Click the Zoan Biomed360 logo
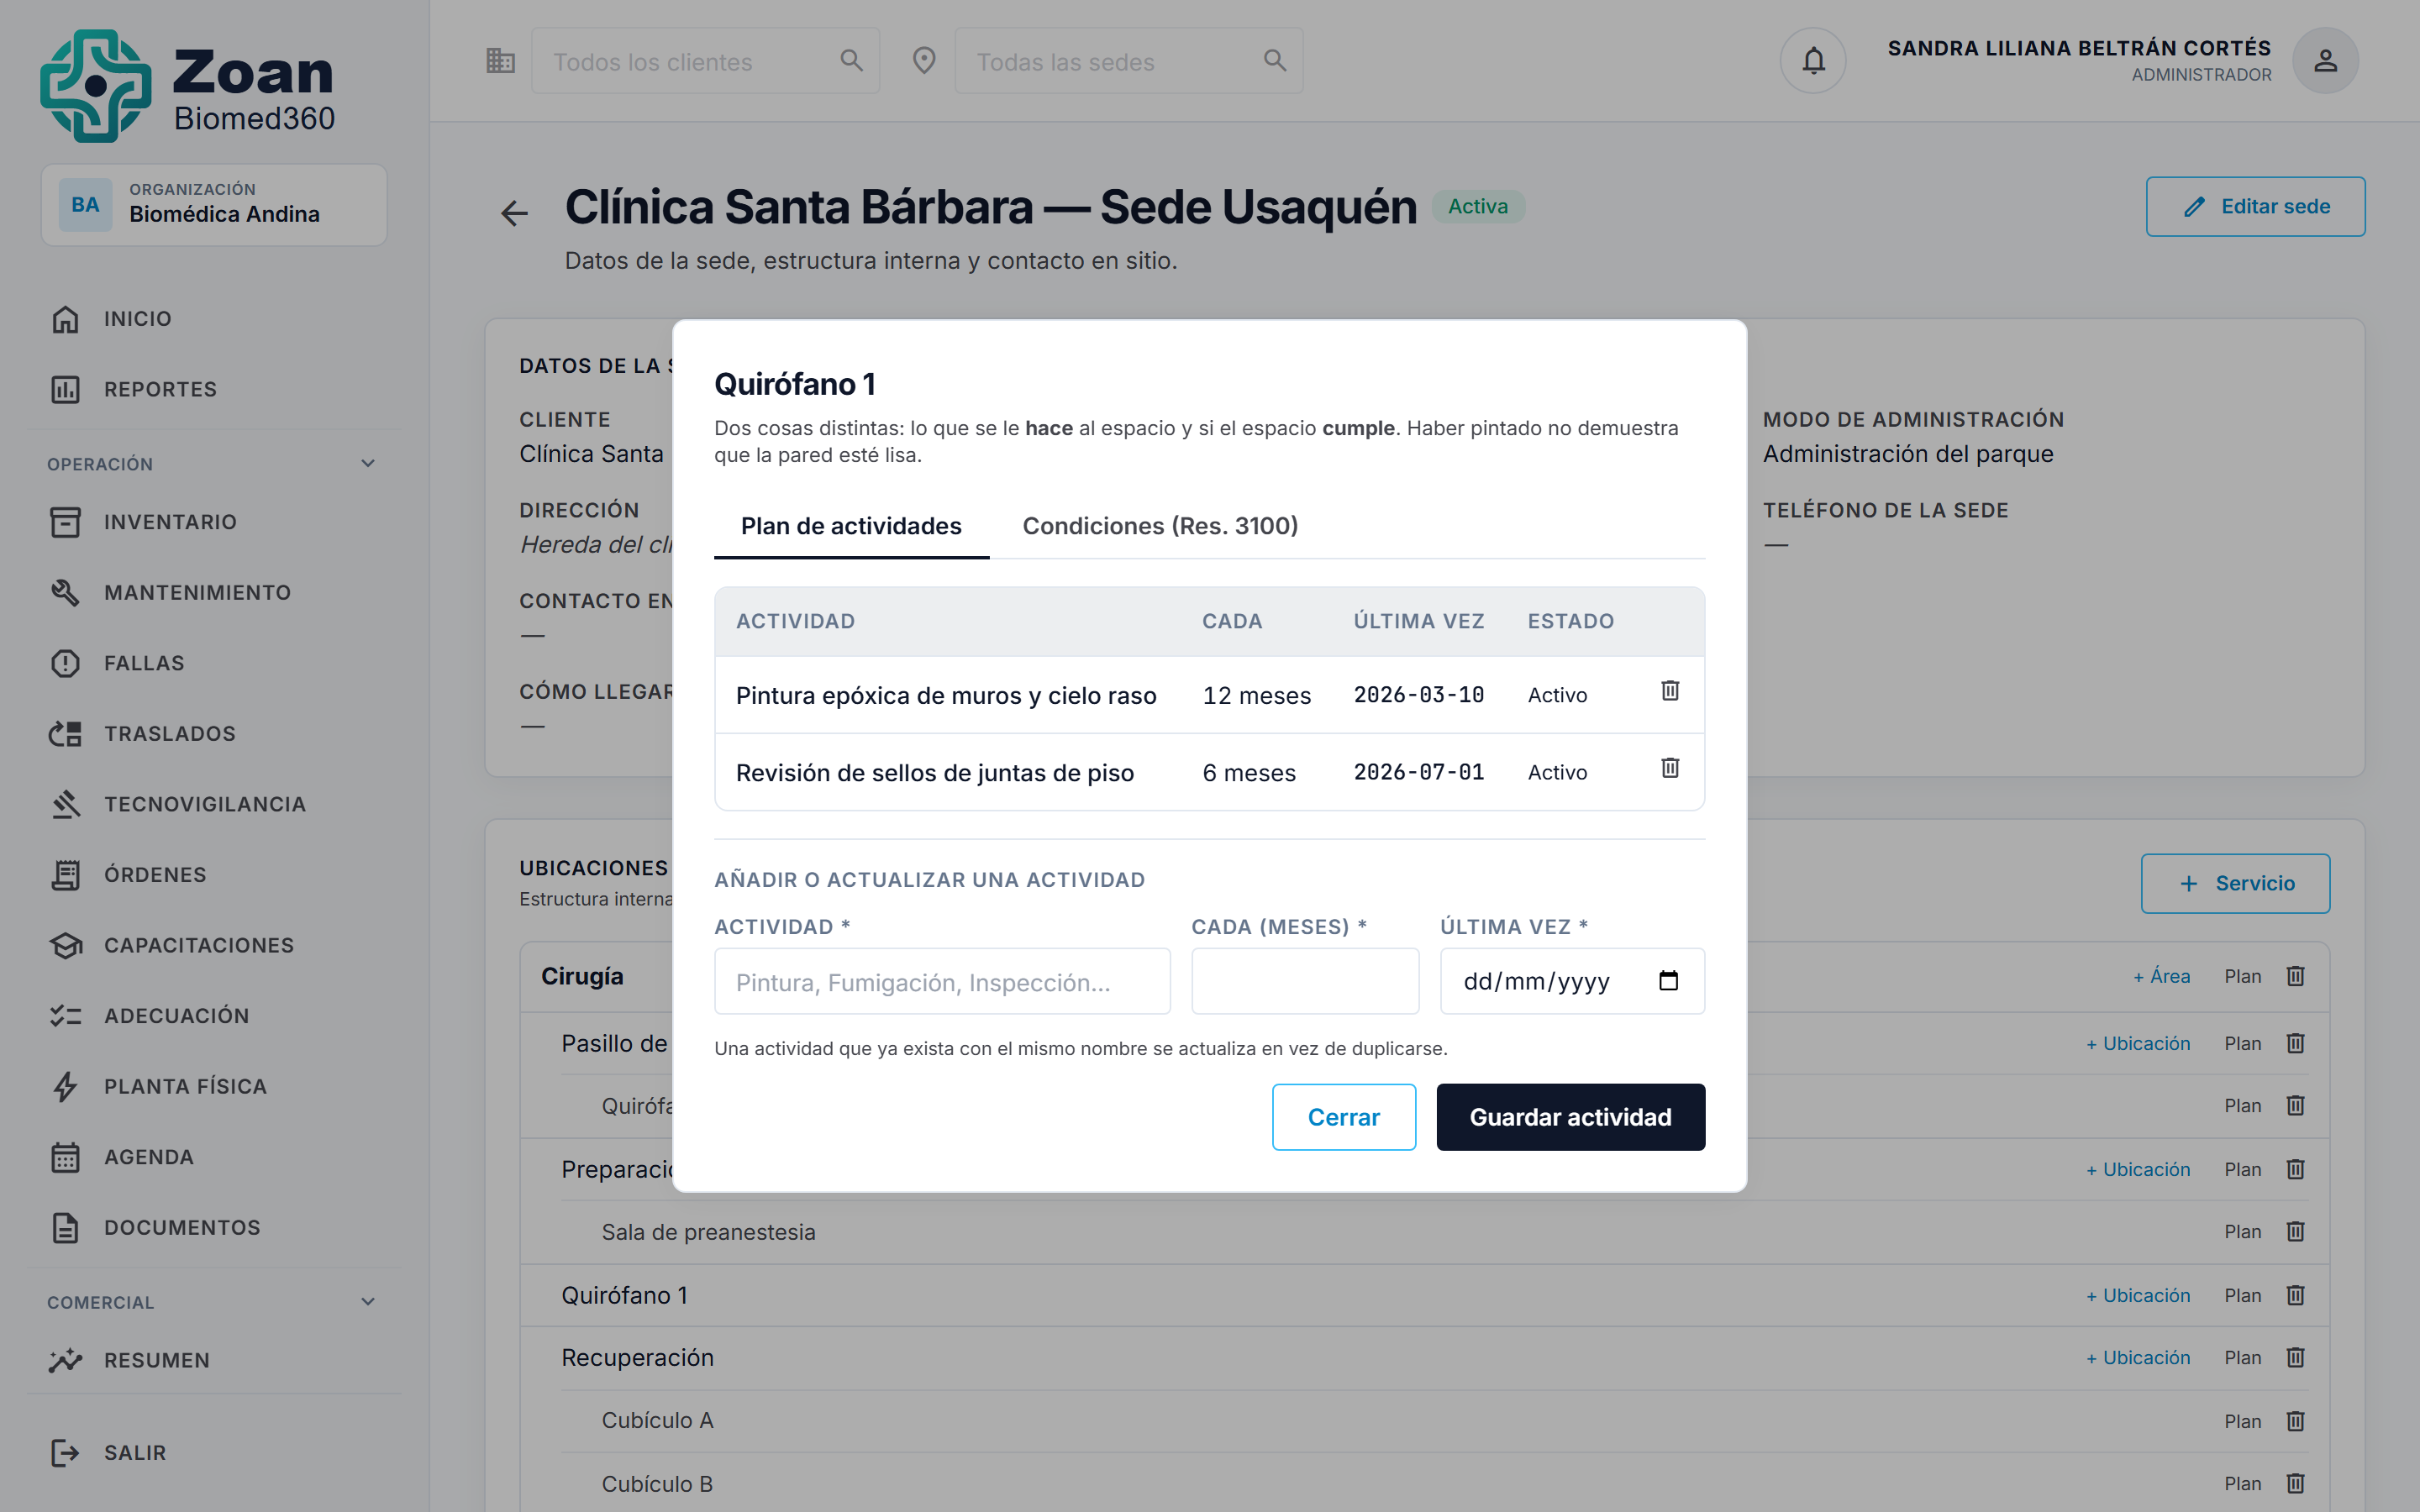Viewport: 2420px width, 1512px height. click(x=188, y=85)
